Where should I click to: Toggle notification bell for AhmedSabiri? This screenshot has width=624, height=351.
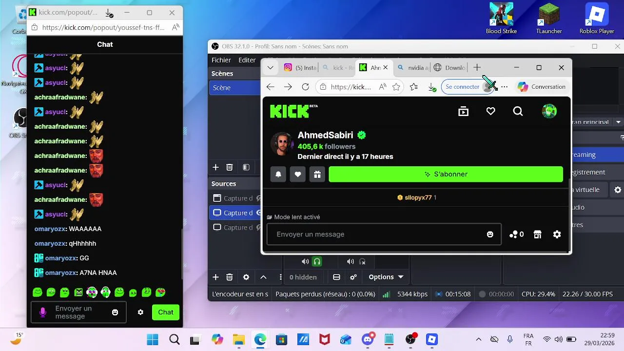click(x=278, y=174)
